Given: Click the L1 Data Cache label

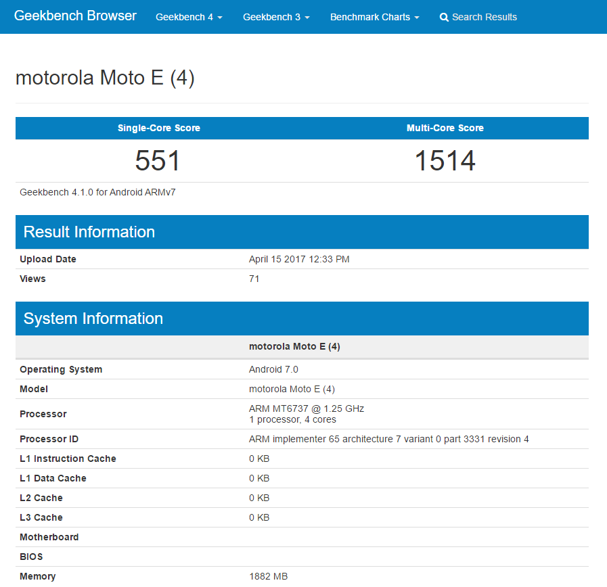Looking at the screenshot, I should point(53,479).
